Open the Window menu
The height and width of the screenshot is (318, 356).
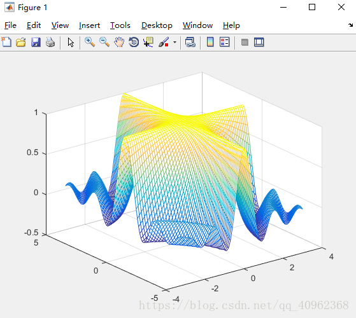click(197, 25)
